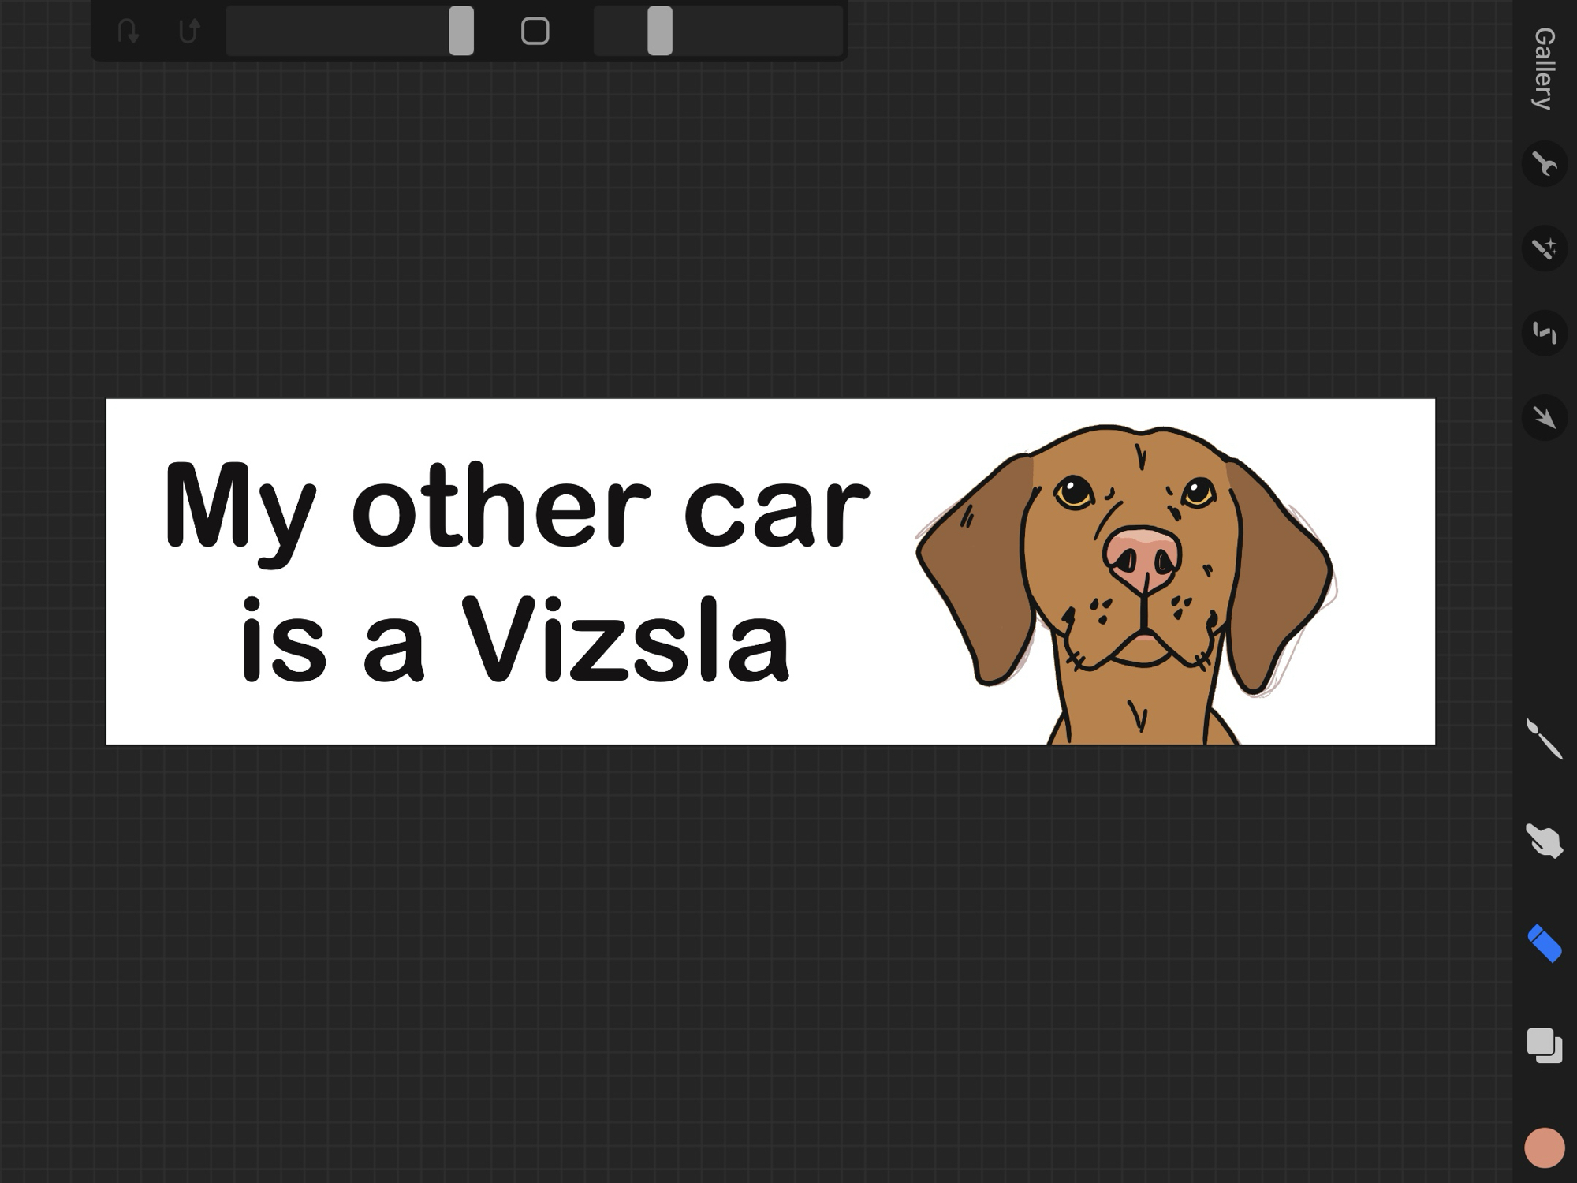Viewport: 1577px width, 1183px height.
Task: Tap the 'My other car' text line
Action: click(x=516, y=506)
